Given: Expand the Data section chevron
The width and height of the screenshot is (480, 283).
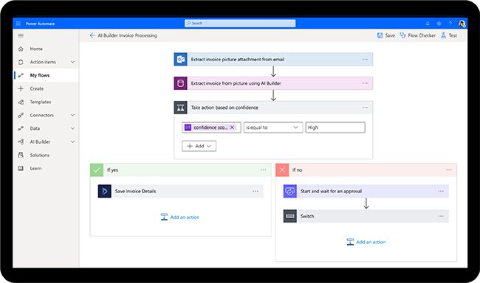Looking at the screenshot, I should coord(72,128).
